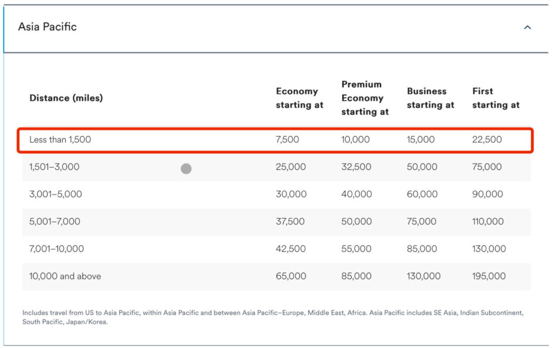Click the 7,500 Economy award price

(287, 140)
